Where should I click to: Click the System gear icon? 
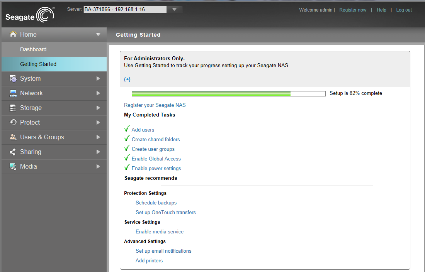[x=13, y=78]
